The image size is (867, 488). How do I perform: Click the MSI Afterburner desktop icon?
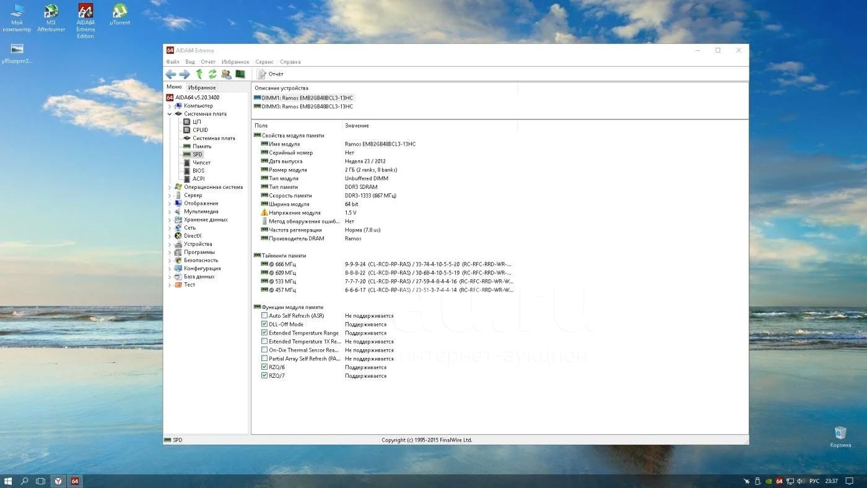(x=51, y=18)
